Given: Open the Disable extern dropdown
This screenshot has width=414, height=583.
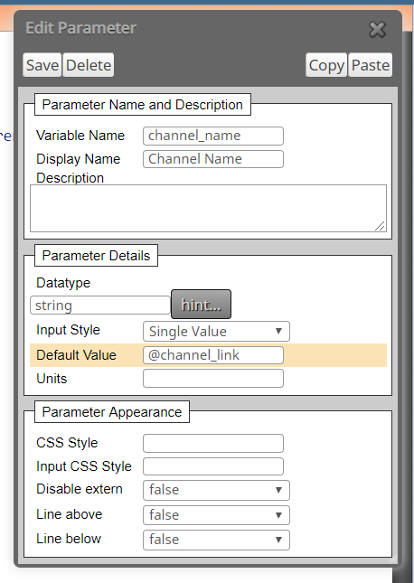Looking at the screenshot, I should point(216,490).
